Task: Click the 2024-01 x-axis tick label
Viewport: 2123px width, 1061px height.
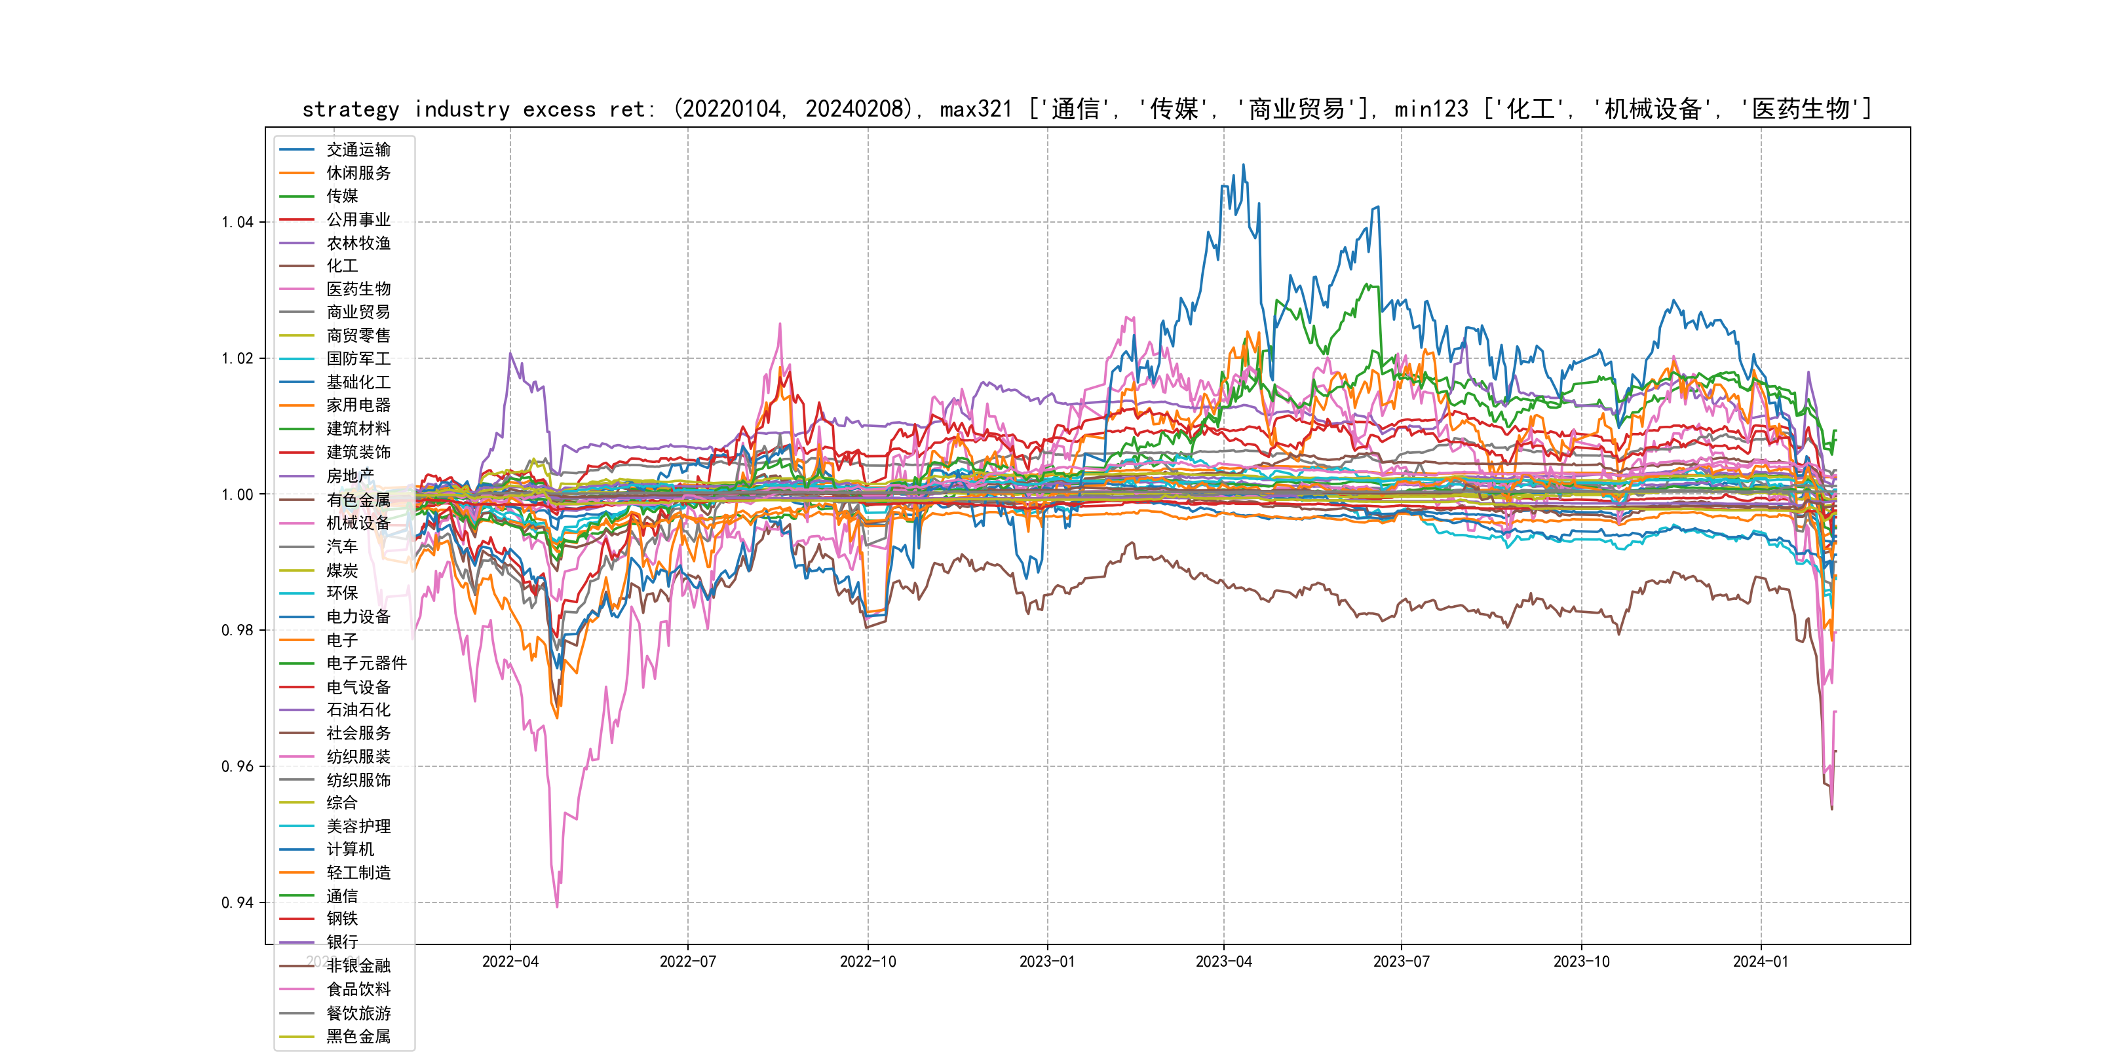Action: click(1761, 962)
